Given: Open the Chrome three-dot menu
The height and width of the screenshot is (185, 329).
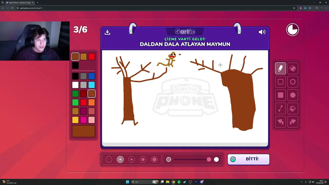Looking at the screenshot, I should point(326,8).
